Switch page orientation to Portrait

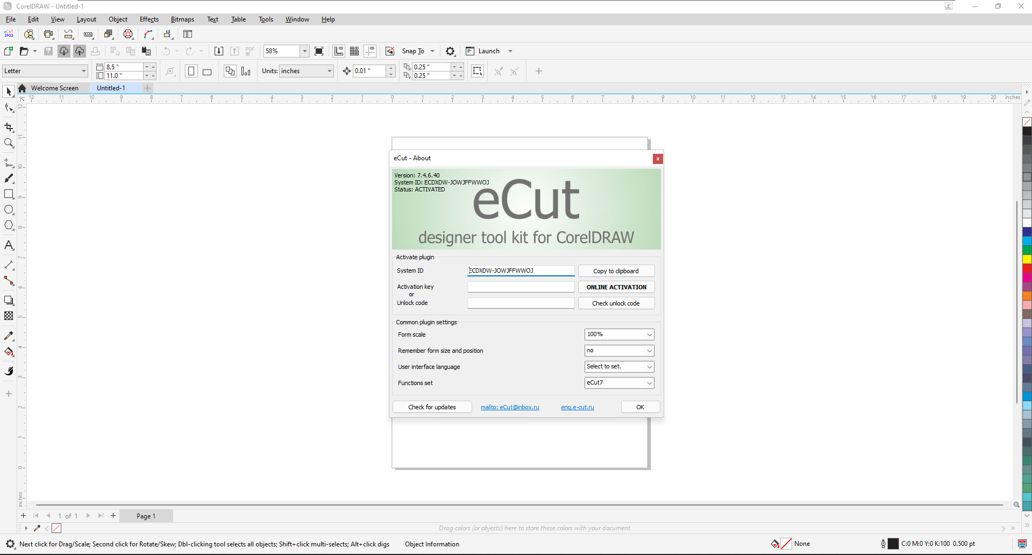click(x=191, y=71)
